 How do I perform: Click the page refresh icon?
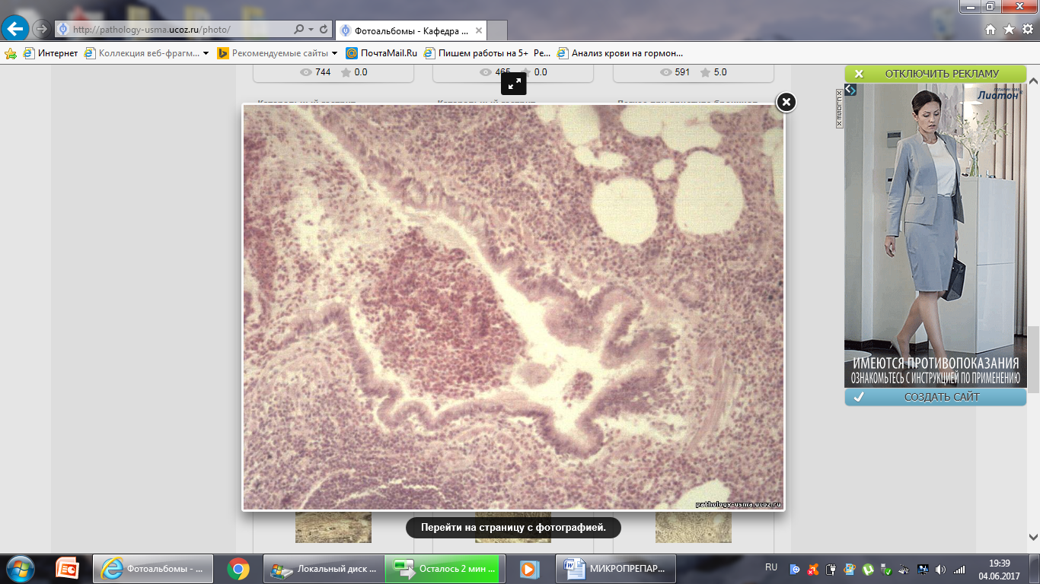pyautogui.click(x=324, y=30)
